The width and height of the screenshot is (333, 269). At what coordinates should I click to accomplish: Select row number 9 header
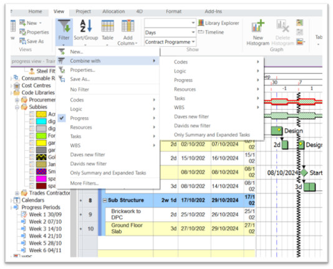tap(90, 214)
